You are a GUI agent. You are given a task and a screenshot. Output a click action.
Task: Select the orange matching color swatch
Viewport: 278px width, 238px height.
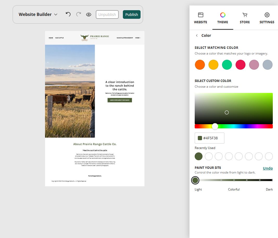(x=200, y=65)
